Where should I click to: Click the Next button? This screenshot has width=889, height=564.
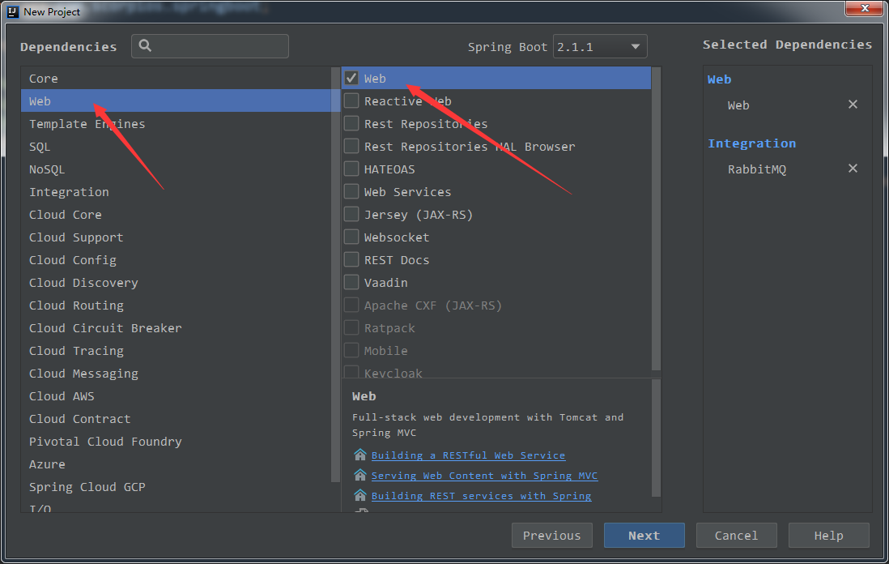(644, 535)
